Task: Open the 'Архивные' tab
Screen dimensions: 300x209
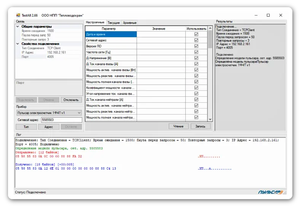Action: point(129,23)
